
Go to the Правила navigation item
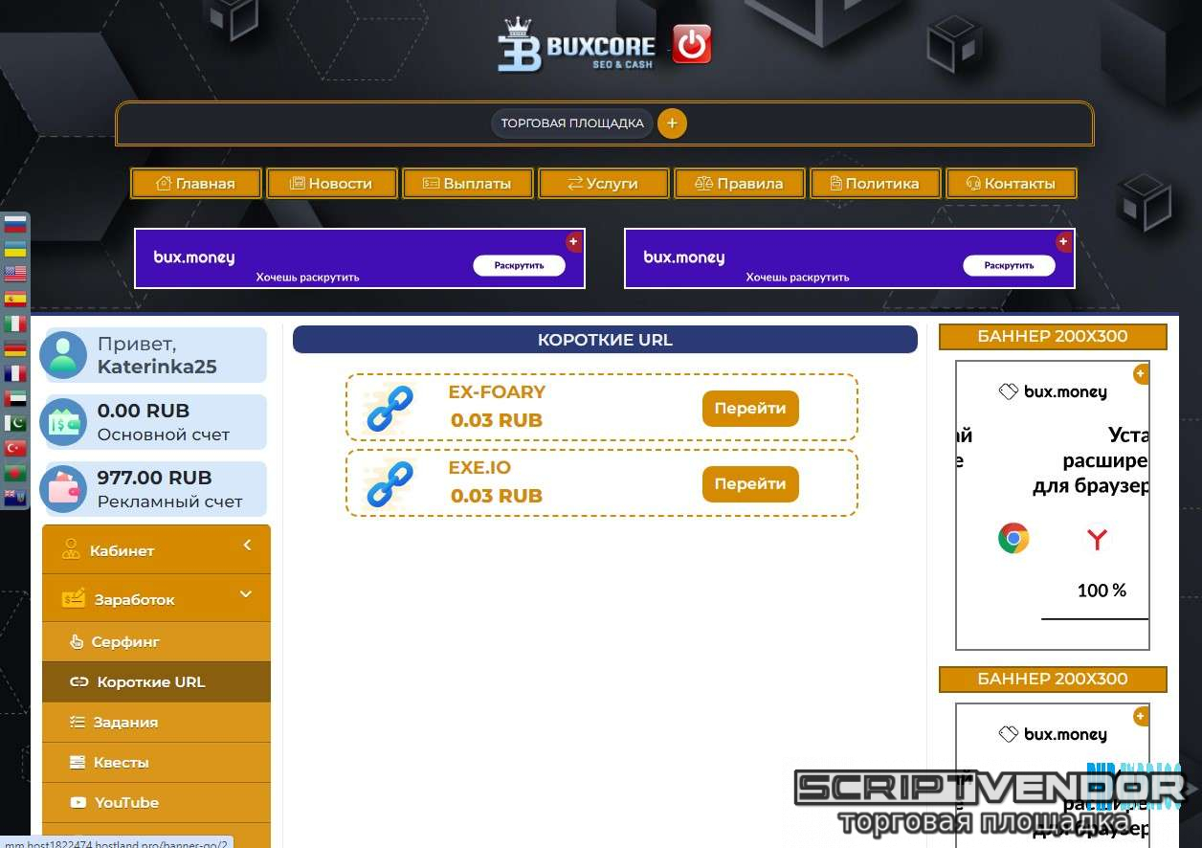pos(740,184)
